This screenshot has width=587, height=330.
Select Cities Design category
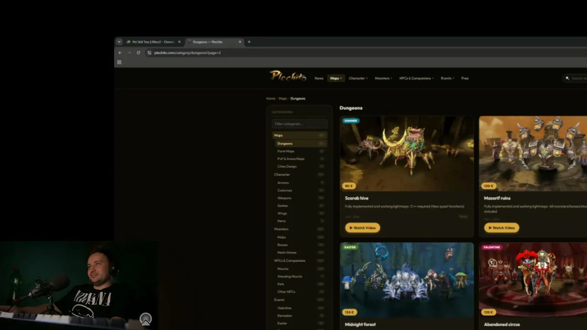click(x=301, y=166)
